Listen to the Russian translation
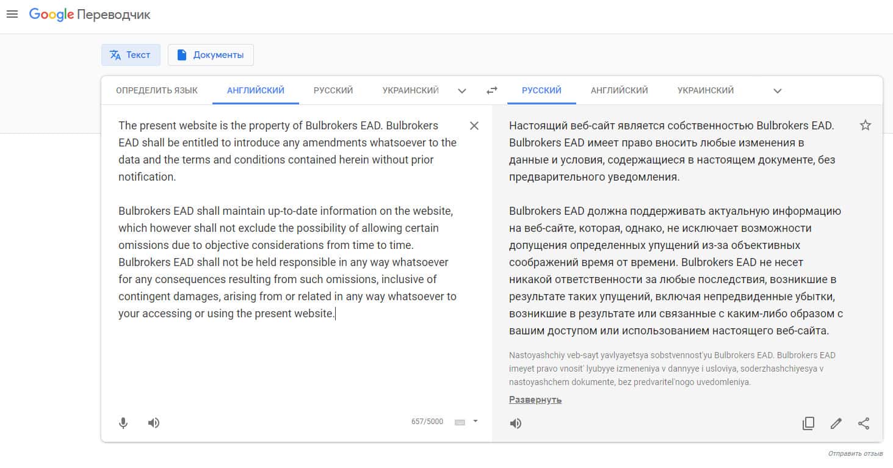Image resolution: width=893 pixels, height=468 pixels. point(516,423)
